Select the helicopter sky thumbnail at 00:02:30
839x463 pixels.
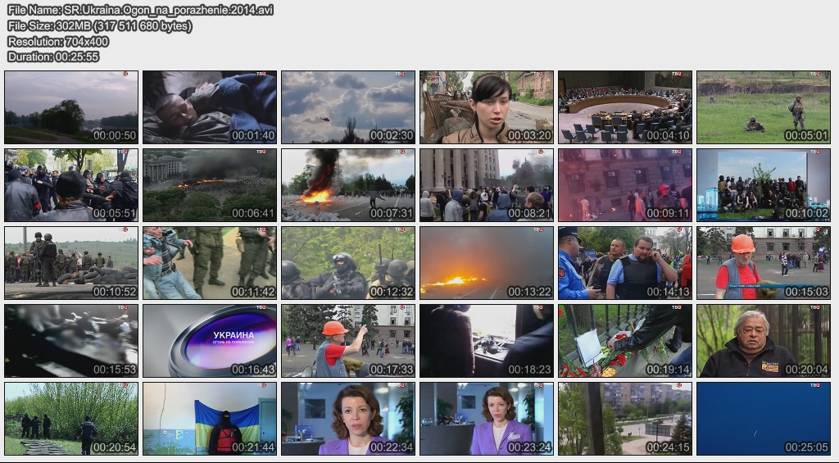click(348, 107)
